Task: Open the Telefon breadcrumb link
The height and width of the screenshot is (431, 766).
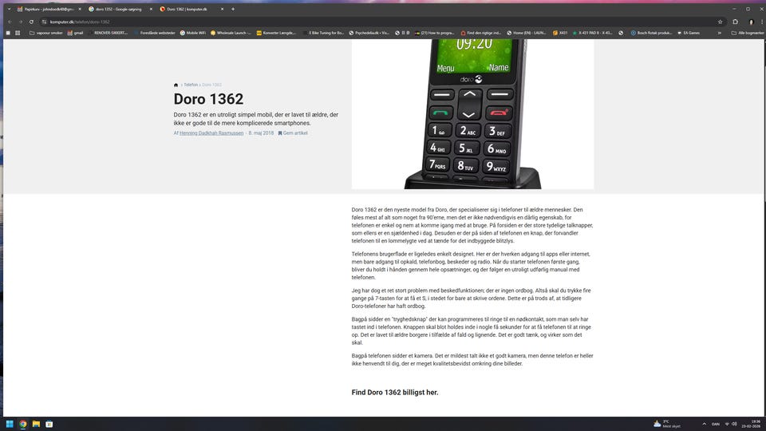Action: (x=191, y=85)
